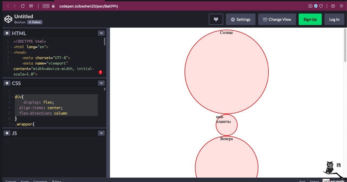The height and width of the screenshot is (182, 347).
Task: Click the green Sign Up button
Action: click(x=310, y=19)
